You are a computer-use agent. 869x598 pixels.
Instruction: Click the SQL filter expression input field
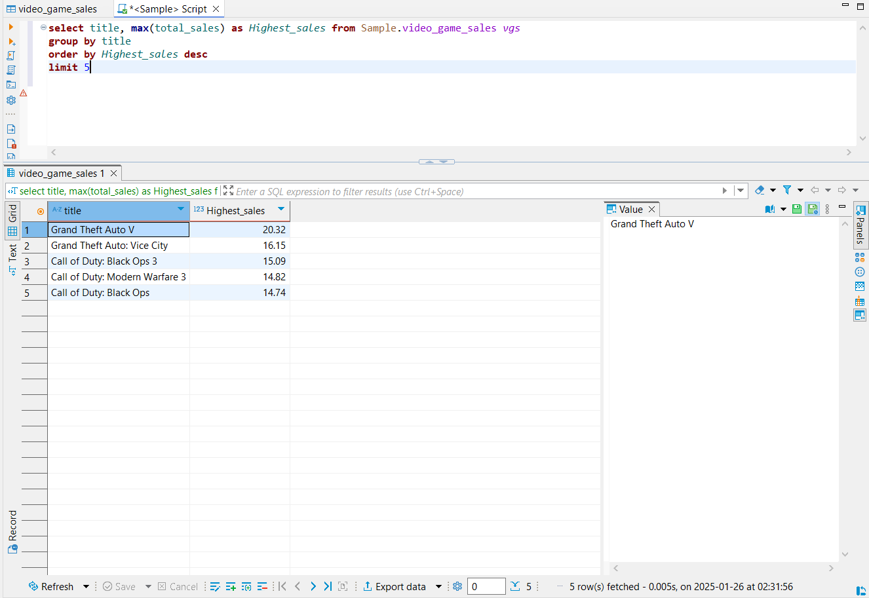475,191
